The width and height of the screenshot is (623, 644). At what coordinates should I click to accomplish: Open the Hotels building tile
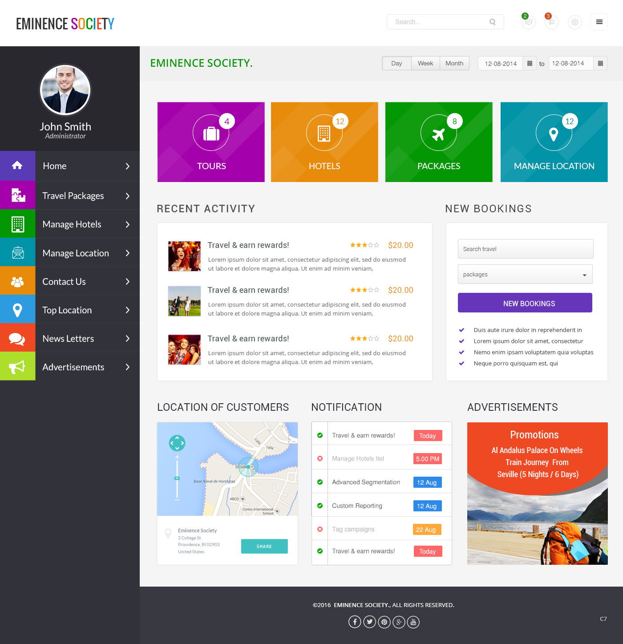324,142
